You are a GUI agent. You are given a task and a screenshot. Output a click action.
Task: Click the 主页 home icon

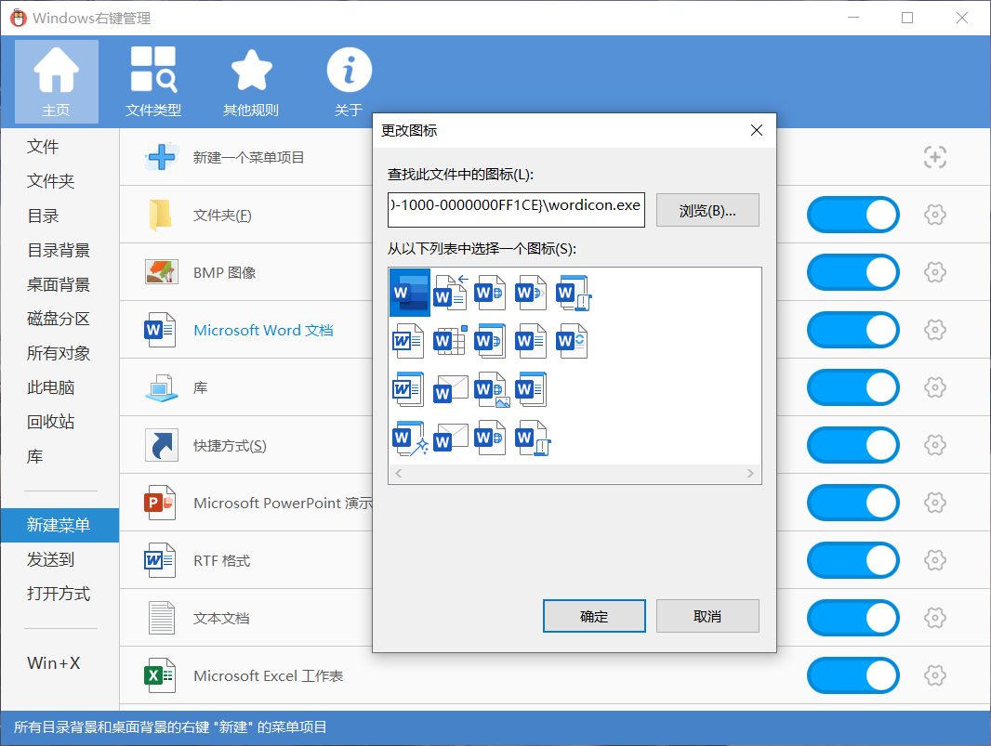56,72
